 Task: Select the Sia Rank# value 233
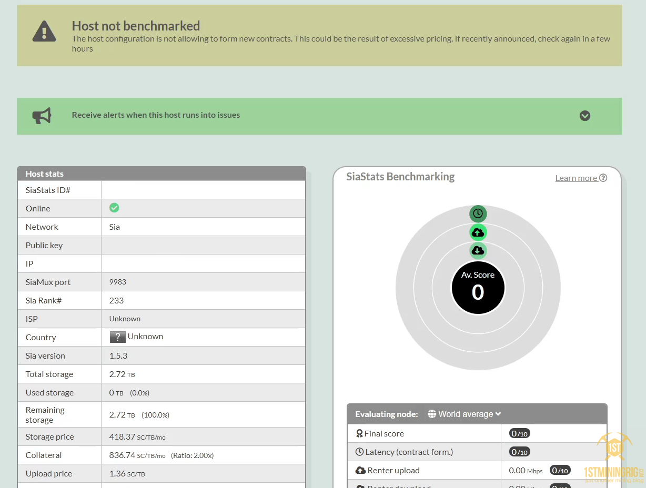click(116, 300)
